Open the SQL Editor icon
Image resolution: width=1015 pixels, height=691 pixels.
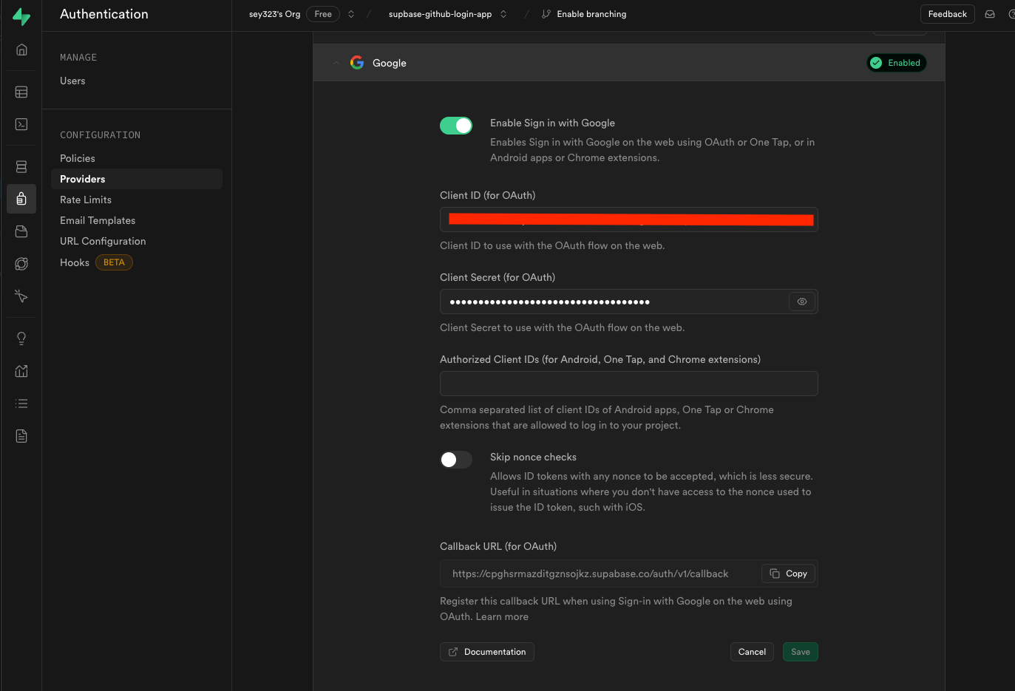(x=21, y=124)
